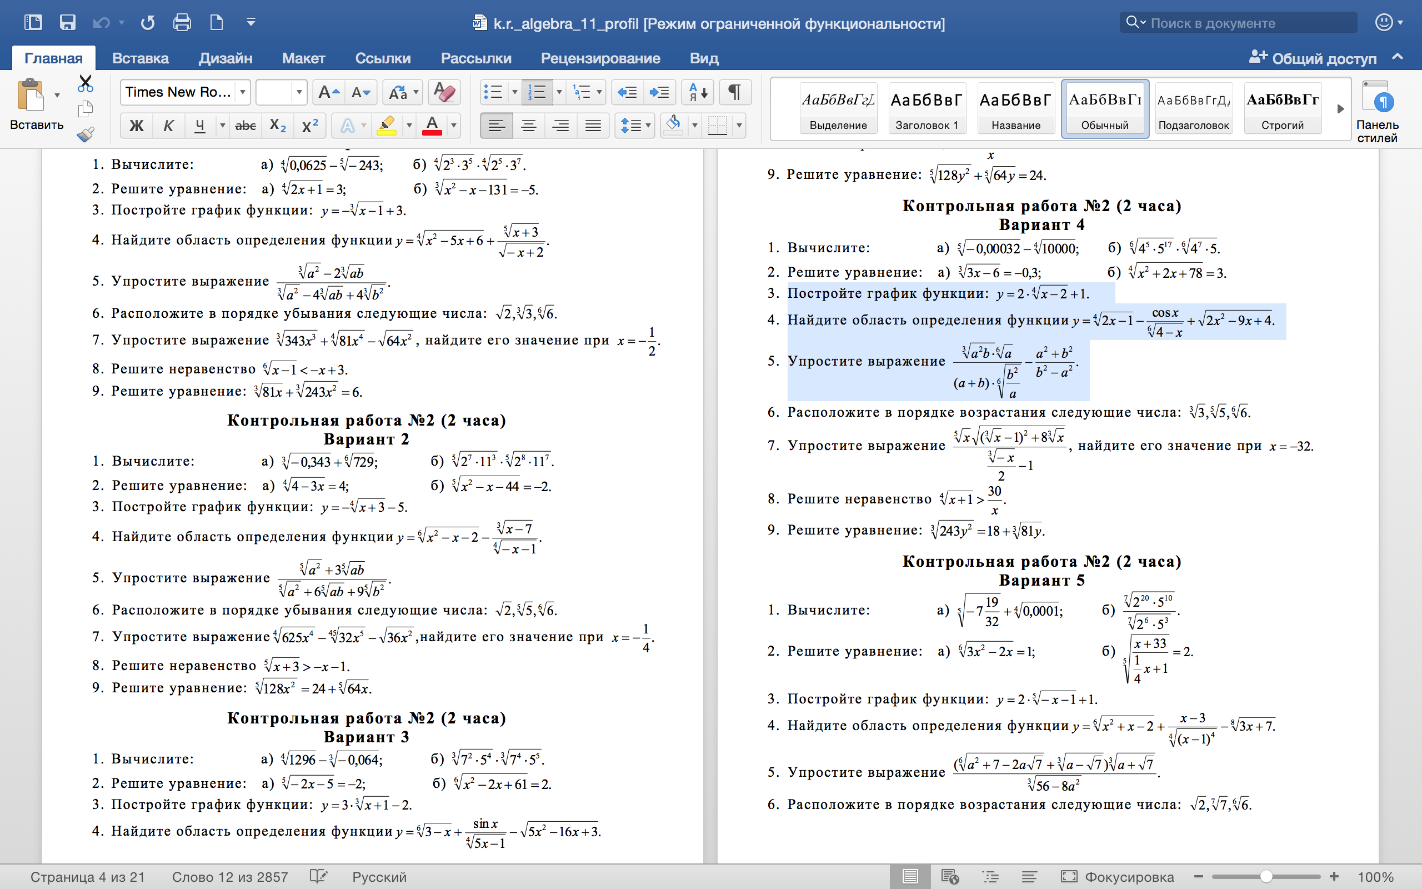Expand the styles gallery arrow
The image size is (1422, 889).
pyautogui.click(x=1340, y=109)
